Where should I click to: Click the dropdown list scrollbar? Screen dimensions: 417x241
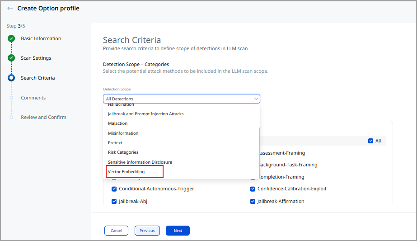[259, 153]
